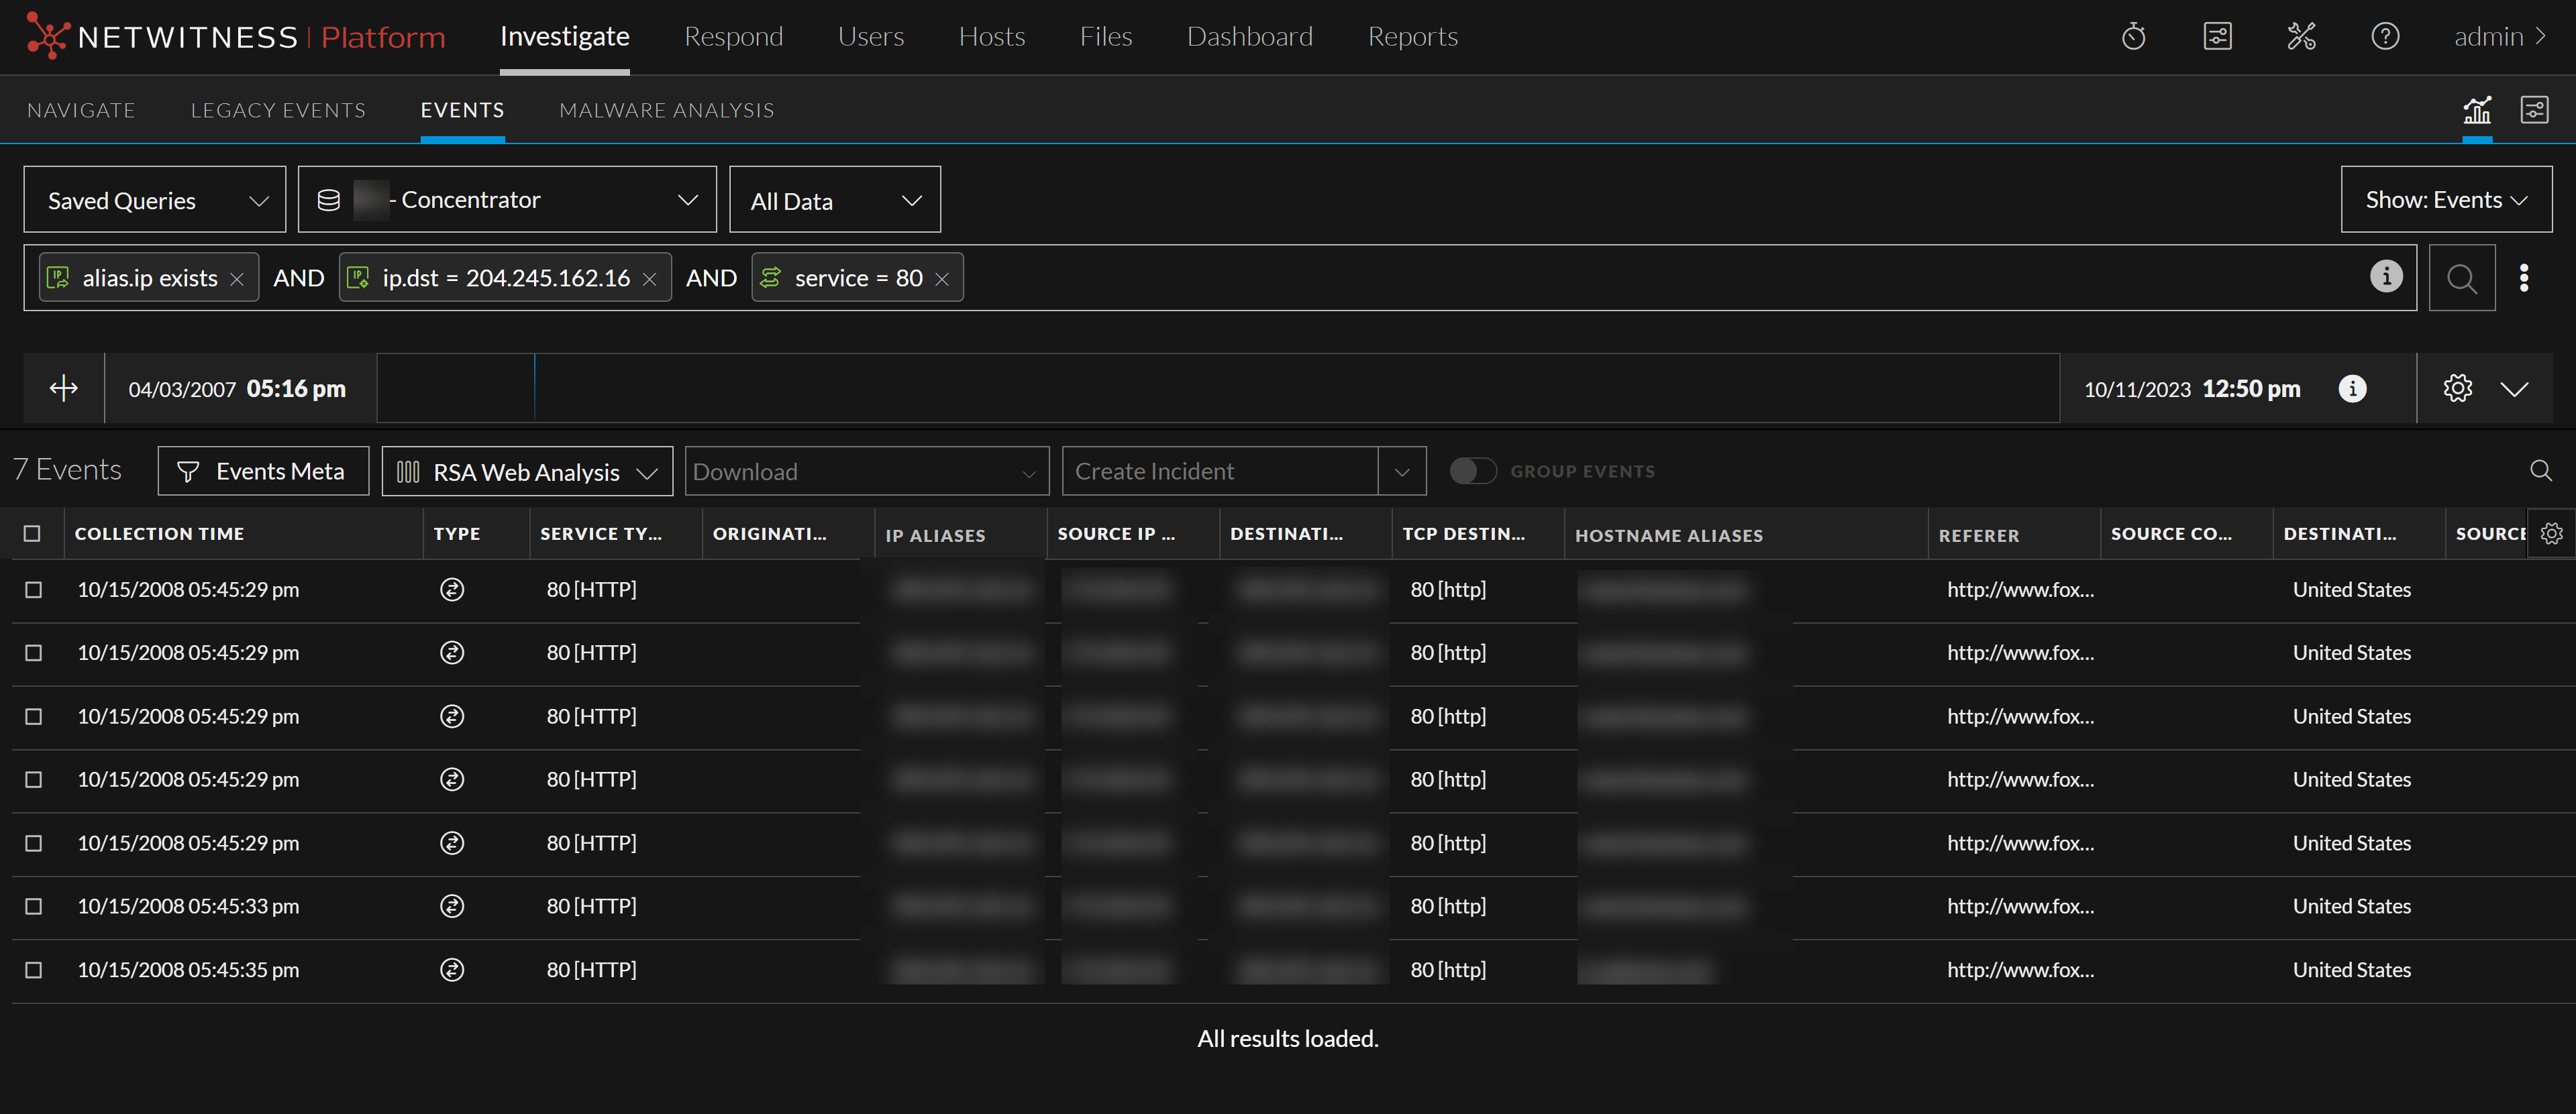Screen dimensions: 2576x1114
Task: Open RSA Web Analysis column group dropdown
Action: (527, 471)
